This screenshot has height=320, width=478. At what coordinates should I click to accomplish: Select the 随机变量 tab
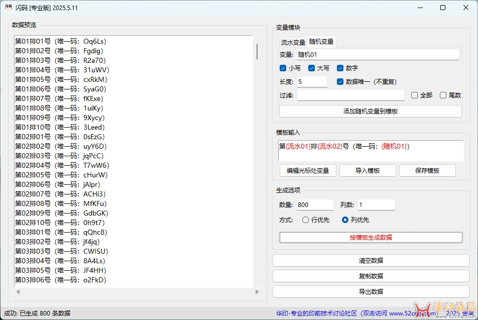pyautogui.click(x=321, y=42)
